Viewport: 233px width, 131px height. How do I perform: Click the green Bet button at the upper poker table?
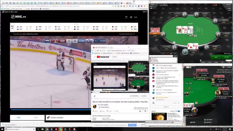point(226,57)
